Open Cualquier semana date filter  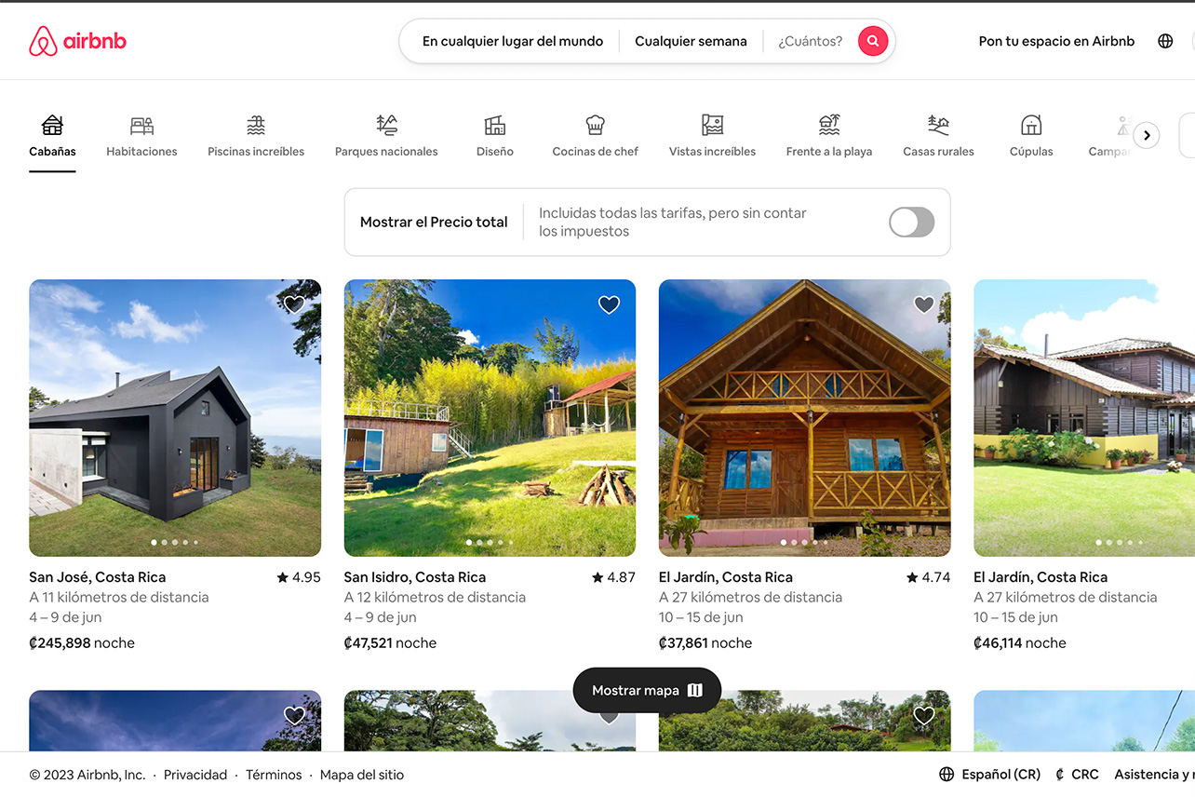click(691, 41)
